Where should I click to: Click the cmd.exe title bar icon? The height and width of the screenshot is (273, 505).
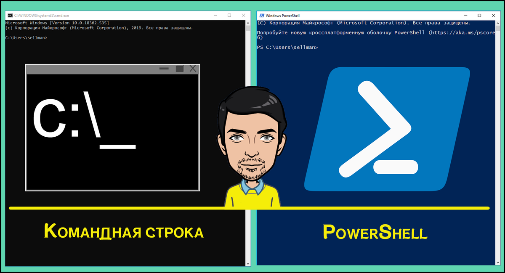pyautogui.click(x=11, y=15)
